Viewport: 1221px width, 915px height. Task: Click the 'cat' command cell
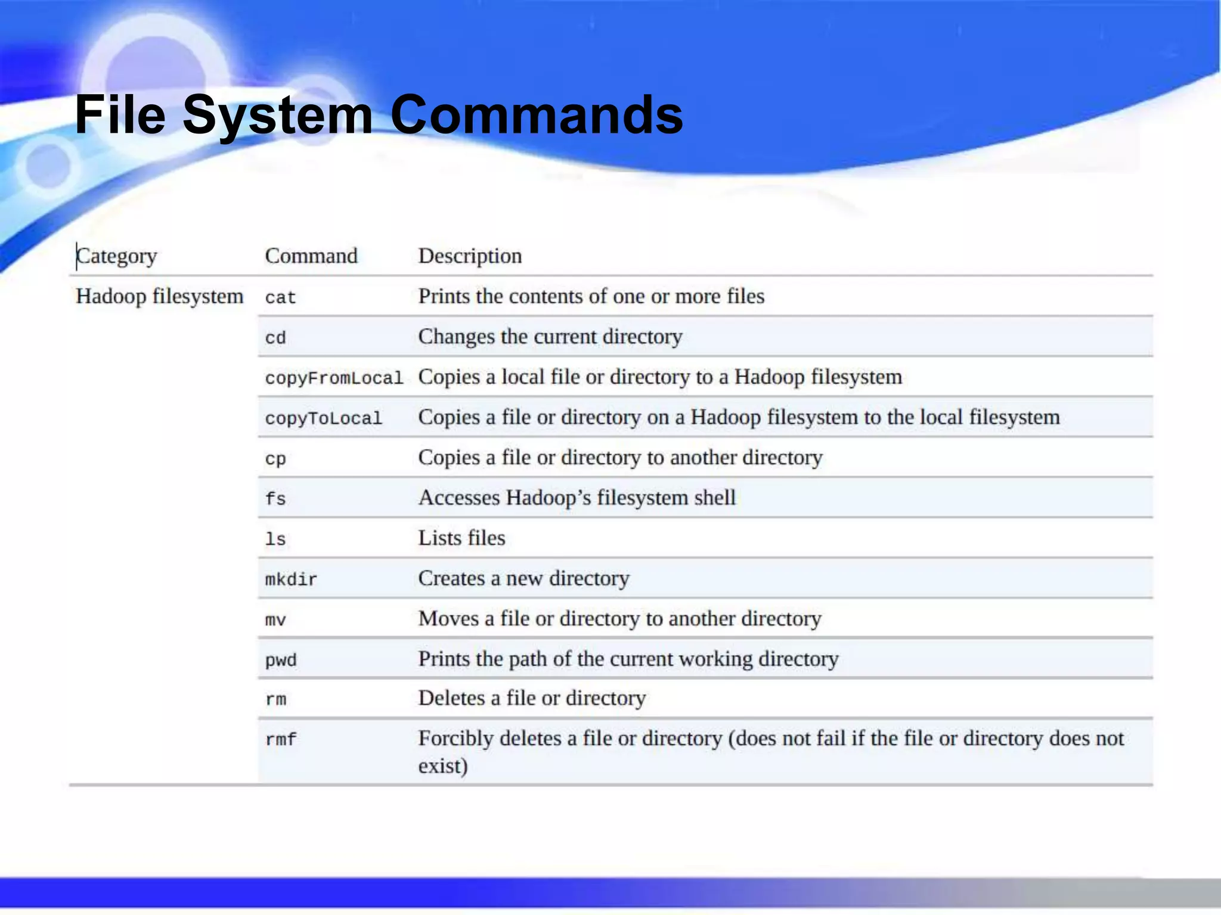coord(280,298)
